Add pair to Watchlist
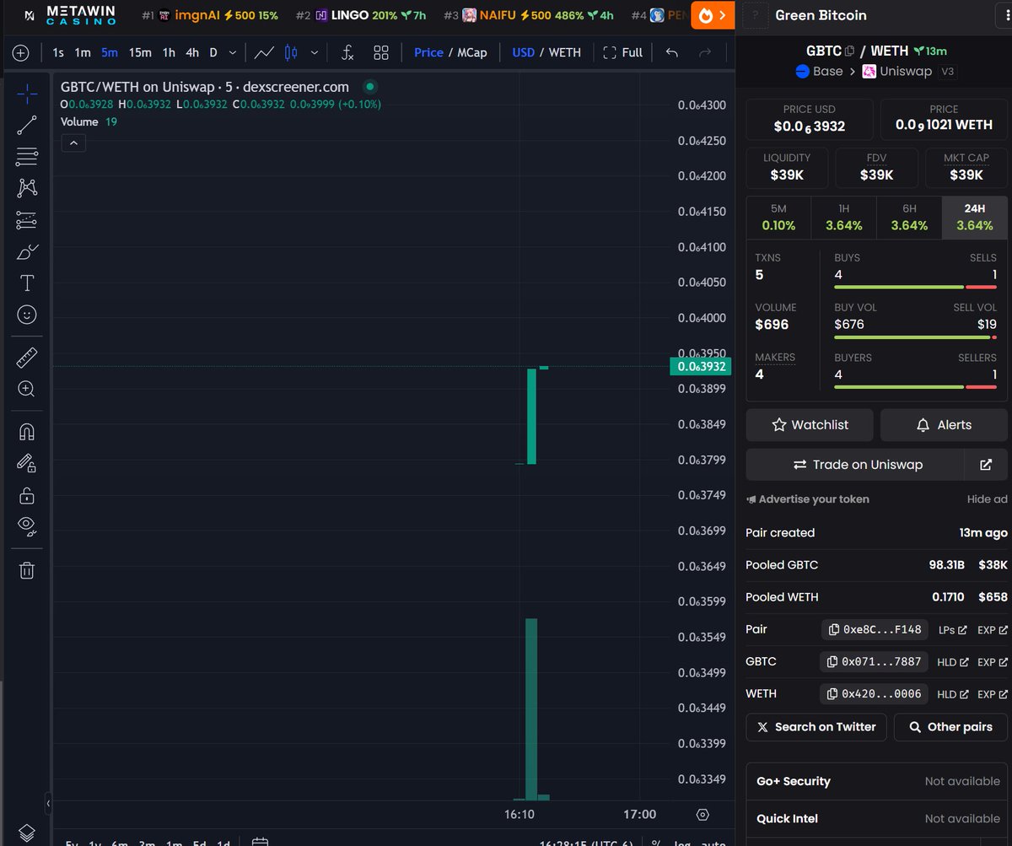The width and height of the screenshot is (1012, 846). coord(810,425)
